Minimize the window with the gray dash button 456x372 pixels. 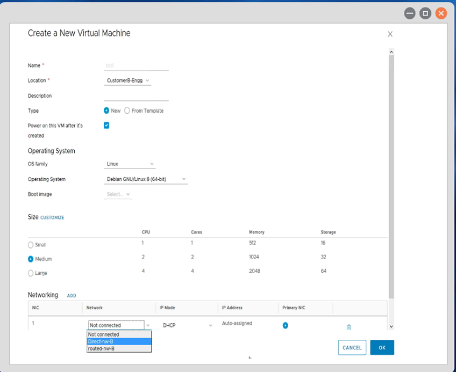[x=409, y=13]
